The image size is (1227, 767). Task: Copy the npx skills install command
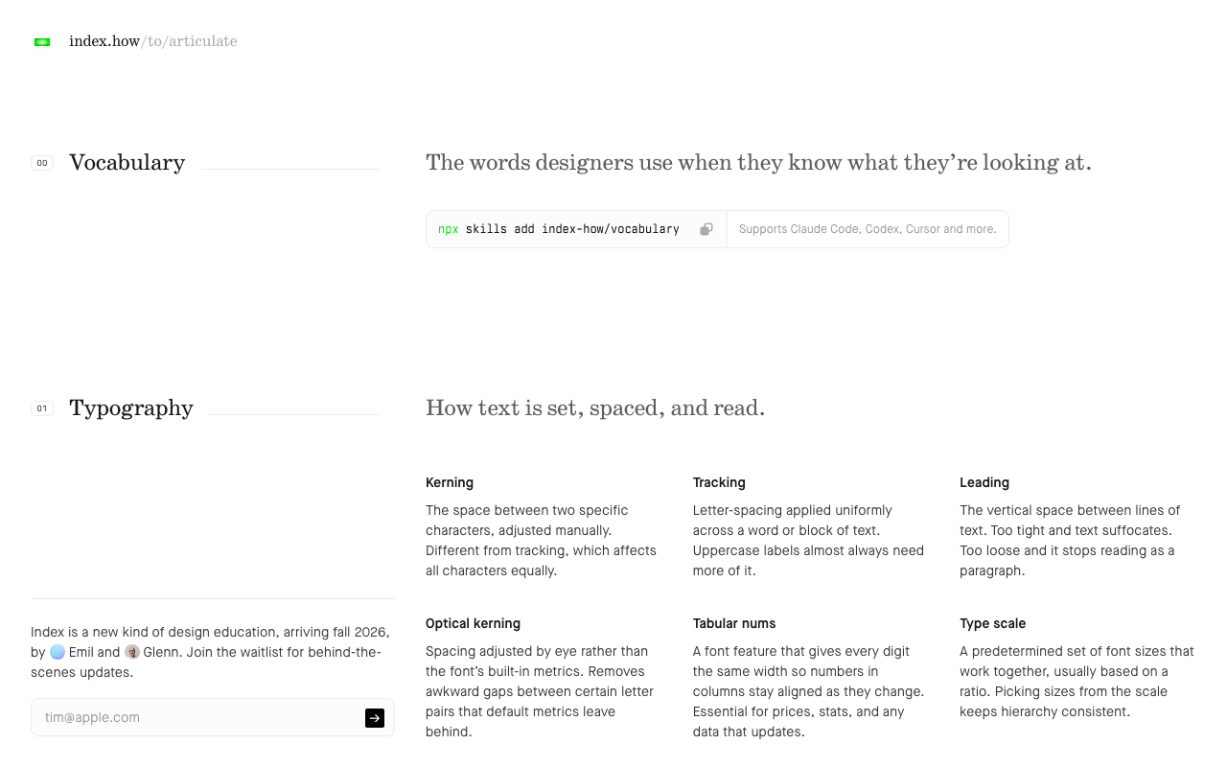pos(706,229)
